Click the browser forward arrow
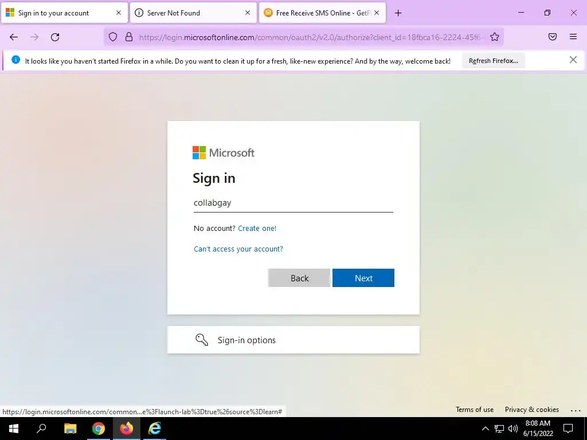Image resolution: width=587 pixels, height=440 pixels. coord(34,37)
